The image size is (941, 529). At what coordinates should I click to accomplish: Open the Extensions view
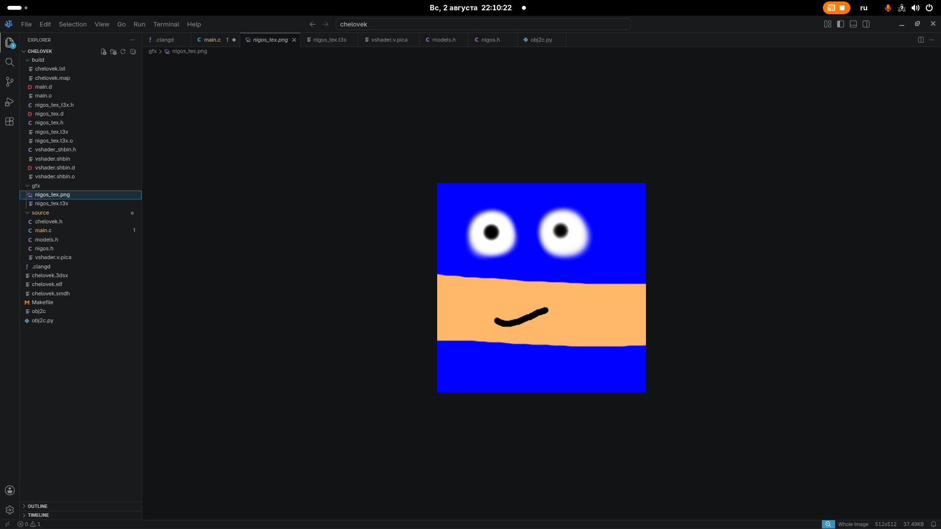[9, 121]
